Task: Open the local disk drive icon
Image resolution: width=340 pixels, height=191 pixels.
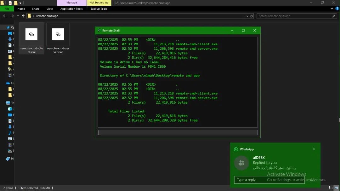Action: click(10, 151)
